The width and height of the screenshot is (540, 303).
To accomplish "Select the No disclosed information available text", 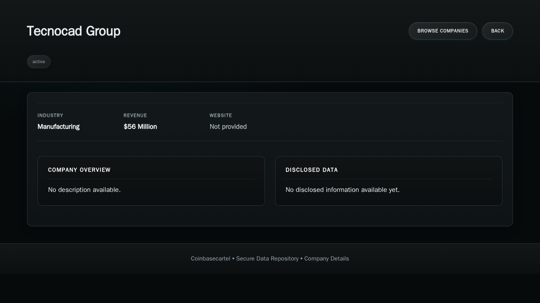I will pos(342,190).
